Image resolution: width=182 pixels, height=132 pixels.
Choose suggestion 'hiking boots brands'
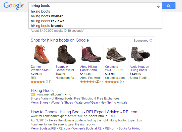point(47,26)
